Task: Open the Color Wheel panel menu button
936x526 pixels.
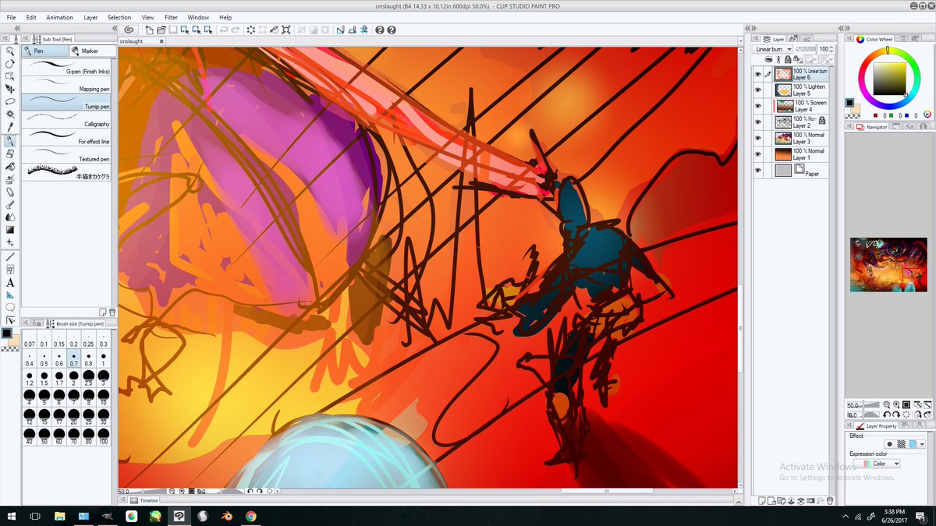Action: coord(850,38)
